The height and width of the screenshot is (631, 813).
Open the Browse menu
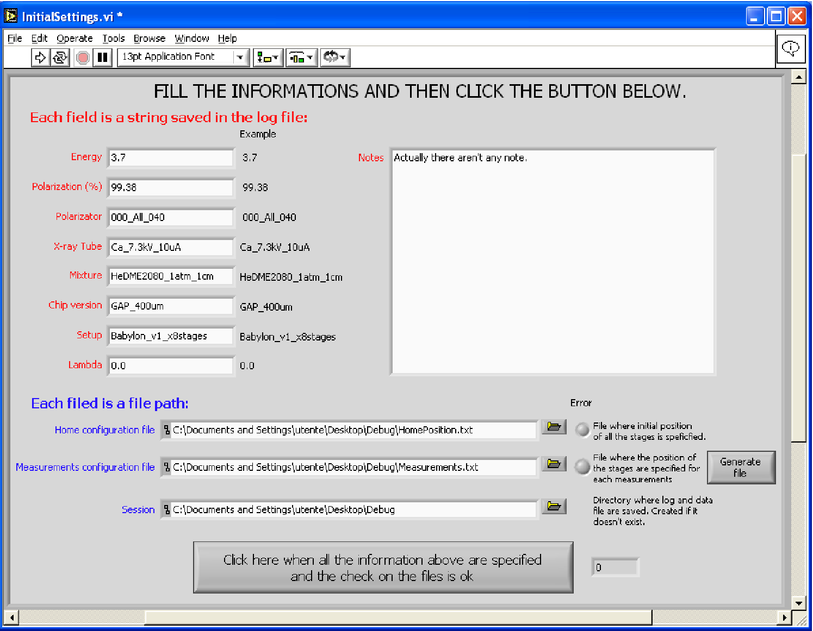pos(150,39)
